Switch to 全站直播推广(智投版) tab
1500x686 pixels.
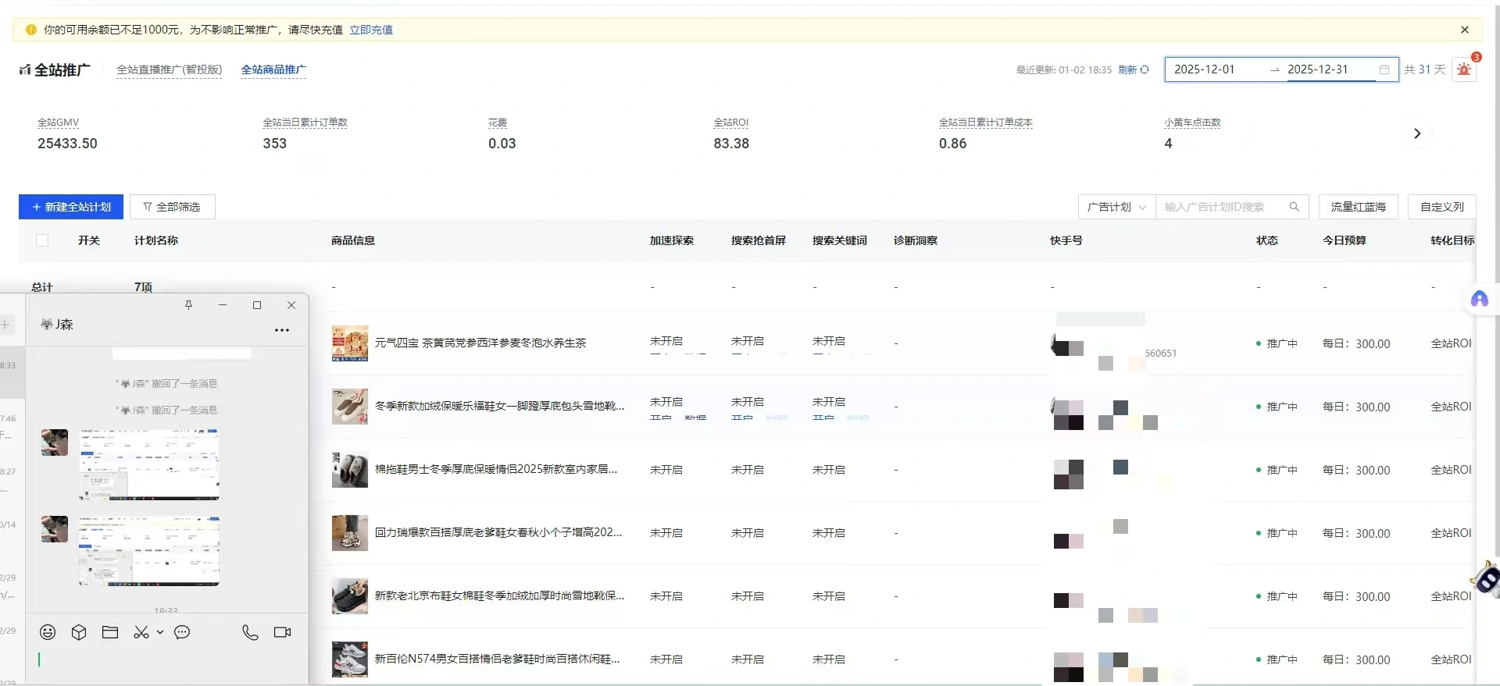tap(169, 69)
